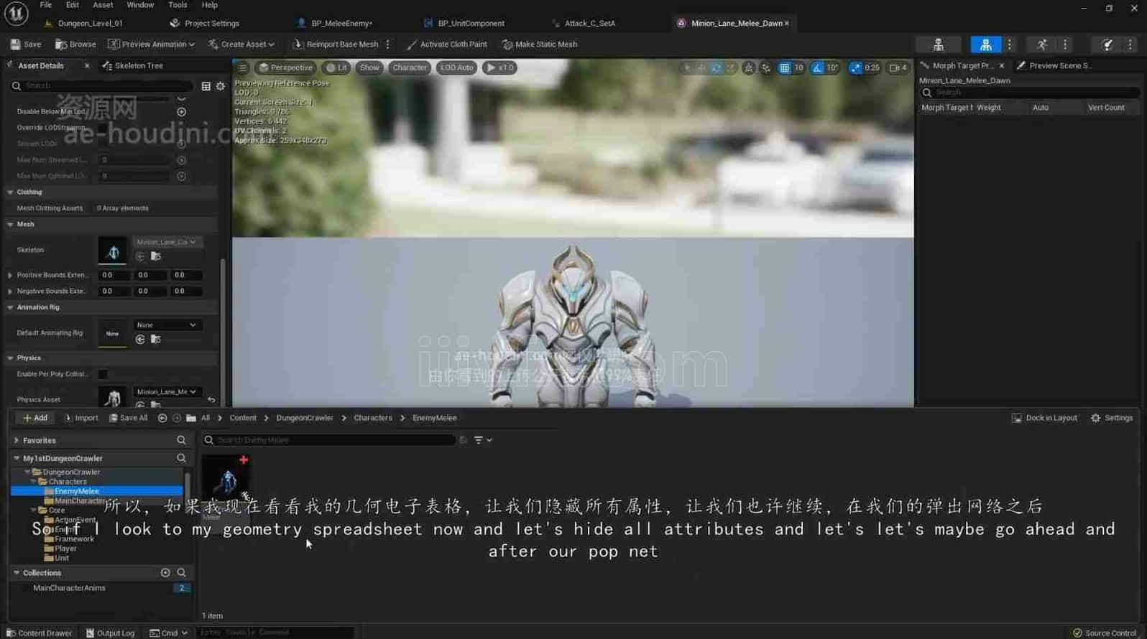Search in My1stDungeonCrawler folder tree
Viewport: 1147px width, 639px height.
pyautogui.click(x=181, y=458)
